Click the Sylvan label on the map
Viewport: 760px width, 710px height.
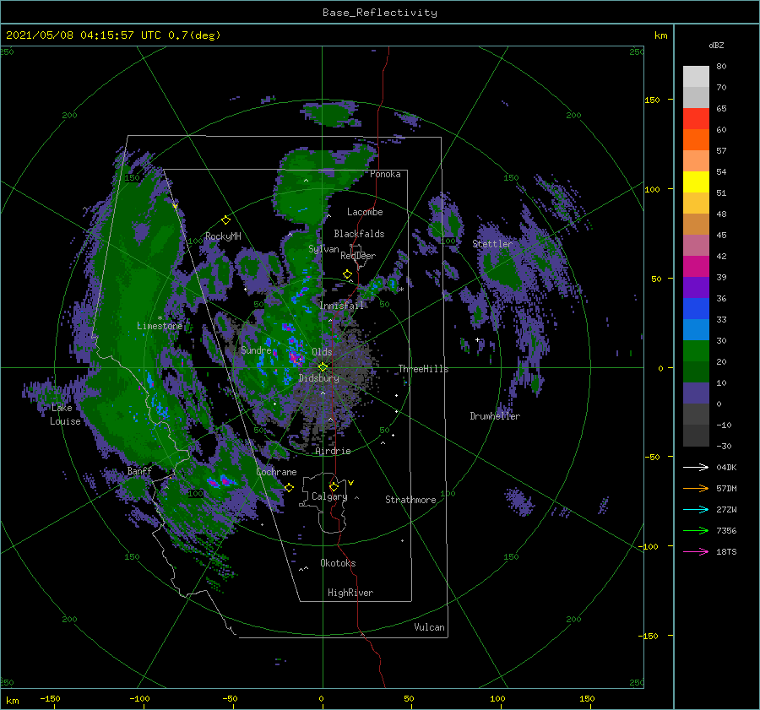tap(323, 249)
